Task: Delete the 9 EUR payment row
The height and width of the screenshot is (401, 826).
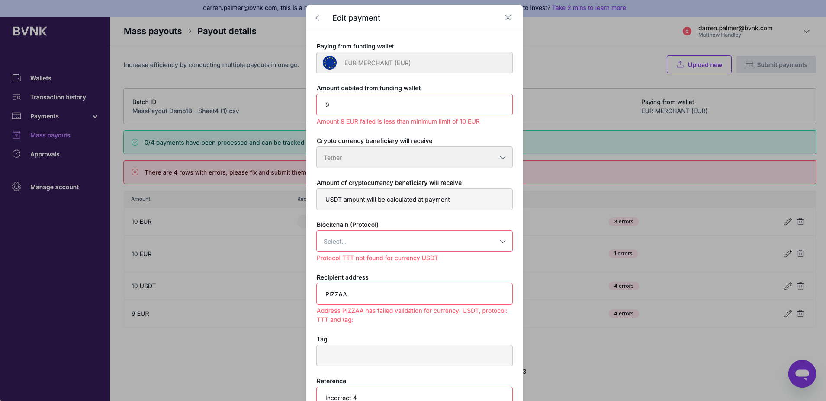Action: click(800, 314)
